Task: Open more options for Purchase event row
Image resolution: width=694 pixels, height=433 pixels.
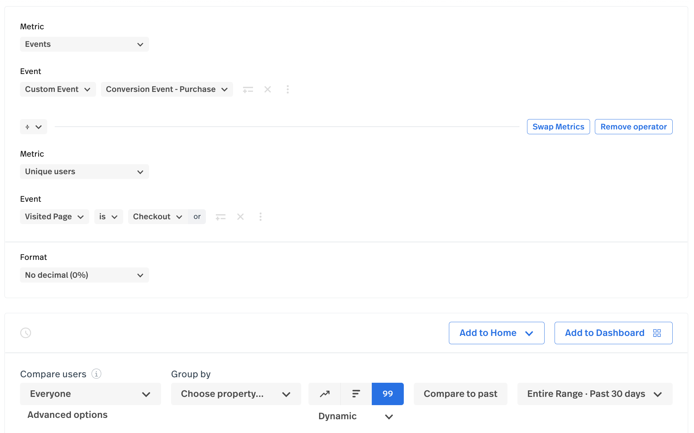Action: coord(288,89)
